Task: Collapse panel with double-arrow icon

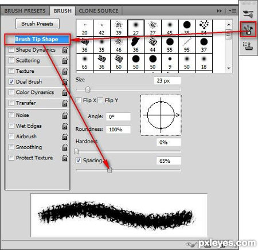Action: click(220, 11)
